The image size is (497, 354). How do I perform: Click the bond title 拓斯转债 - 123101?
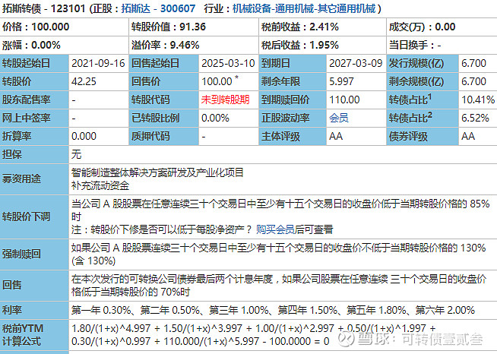(x=44, y=8)
